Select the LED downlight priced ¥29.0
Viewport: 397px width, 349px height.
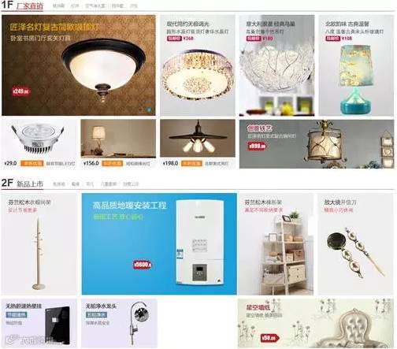pyautogui.click(x=39, y=143)
